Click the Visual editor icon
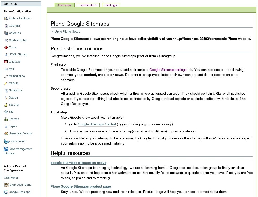 (7, 141)
